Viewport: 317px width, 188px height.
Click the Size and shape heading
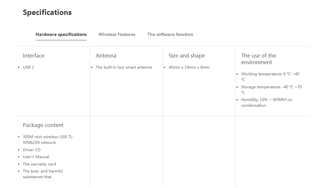click(187, 56)
